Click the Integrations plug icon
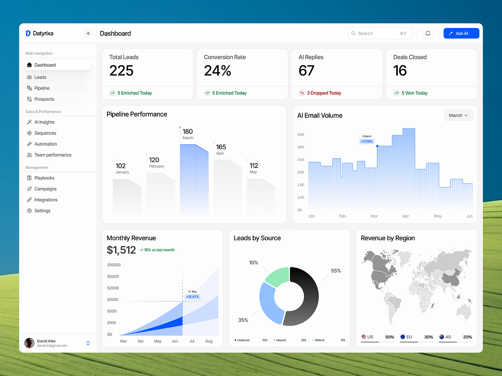Screen dimensions: 502x376 (x=29, y=200)
